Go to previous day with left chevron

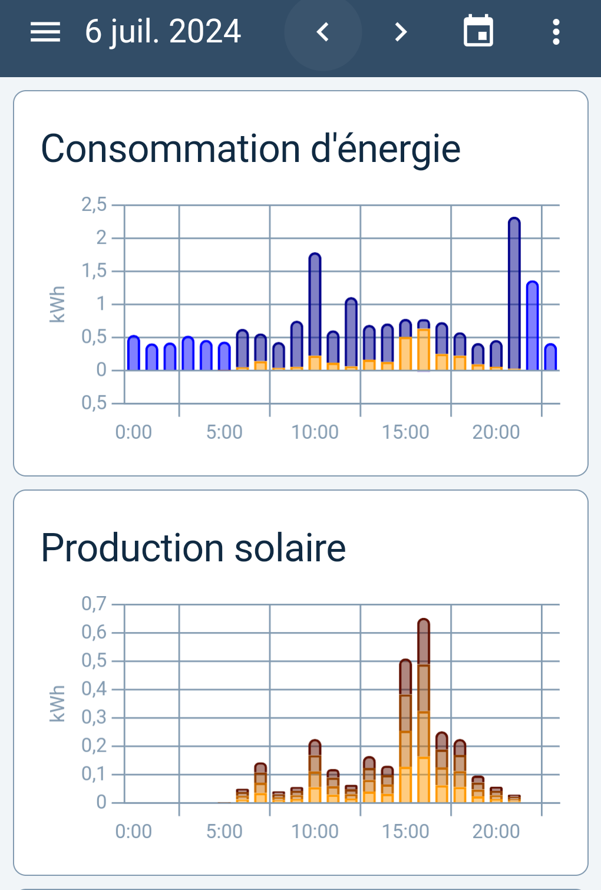click(x=323, y=32)
